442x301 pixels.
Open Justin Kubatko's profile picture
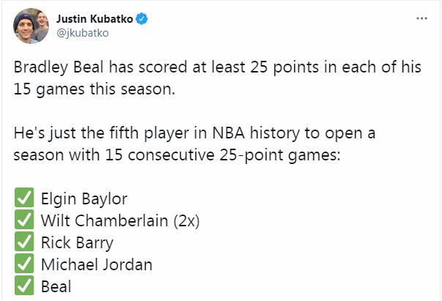point(30,24)
